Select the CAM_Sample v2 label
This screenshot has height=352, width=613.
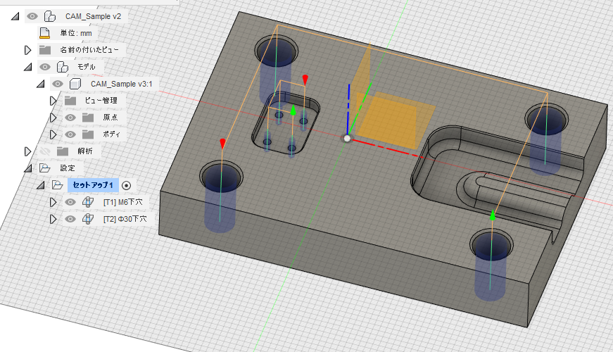pos(93,16)
